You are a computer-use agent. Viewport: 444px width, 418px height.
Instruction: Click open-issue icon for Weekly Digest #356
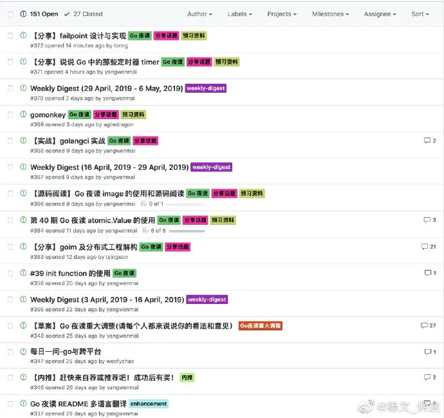(x=23, y=299)
